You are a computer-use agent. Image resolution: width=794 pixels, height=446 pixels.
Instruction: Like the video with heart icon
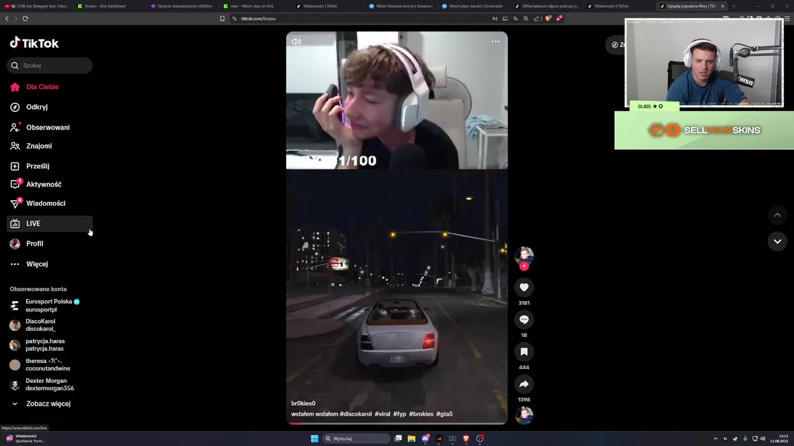coord(524,287)
